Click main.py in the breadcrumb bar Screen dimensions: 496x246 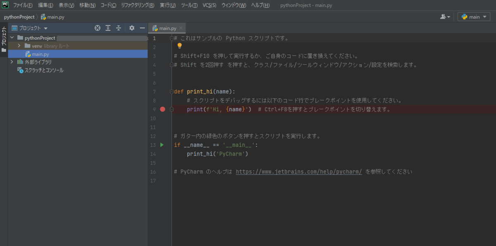tap(52, 17)
